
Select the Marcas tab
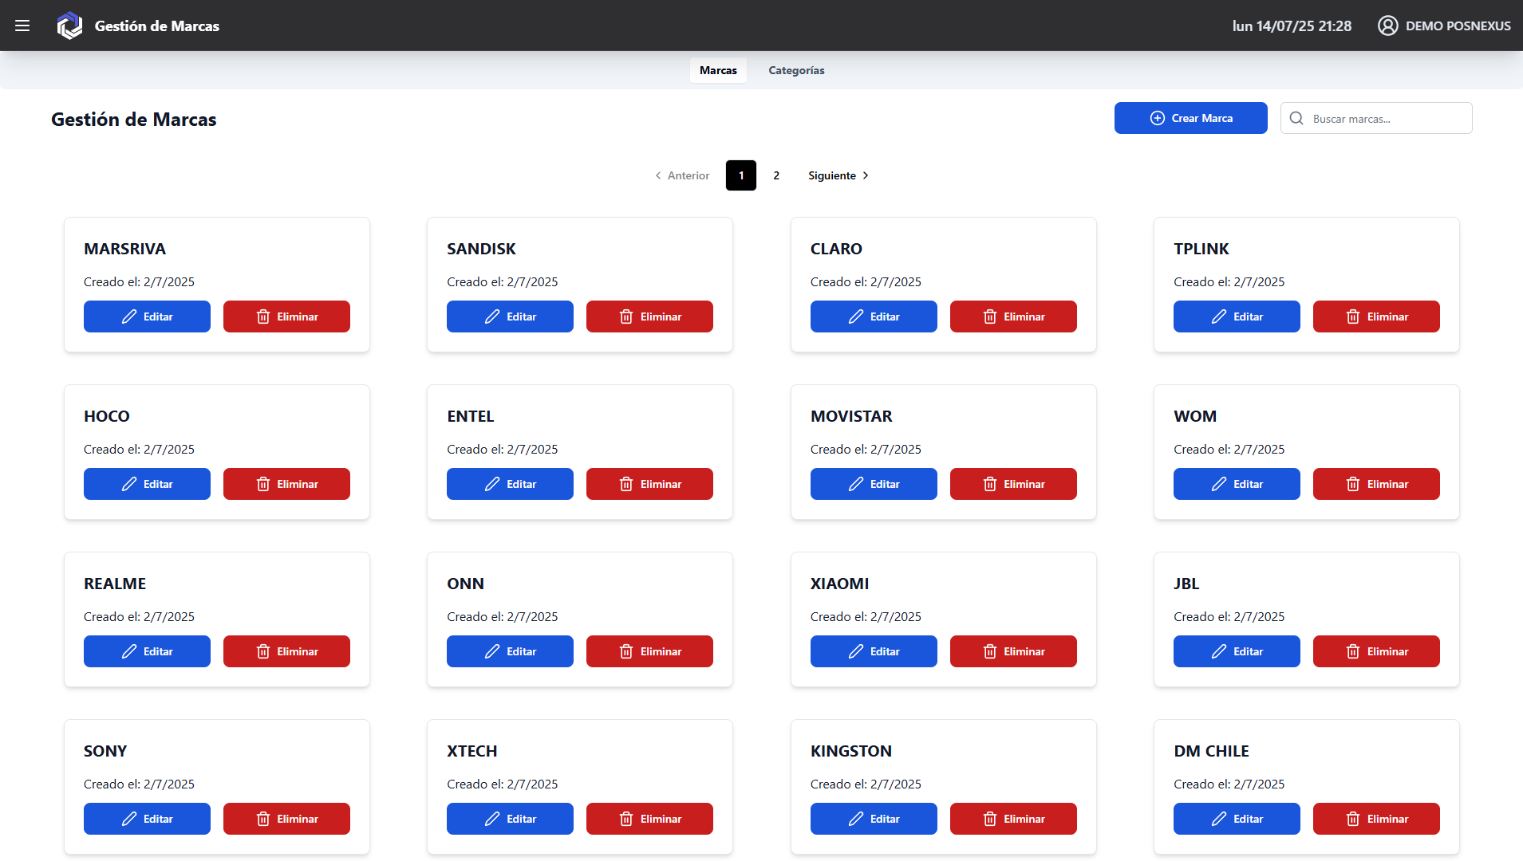[x=718, y=70]
